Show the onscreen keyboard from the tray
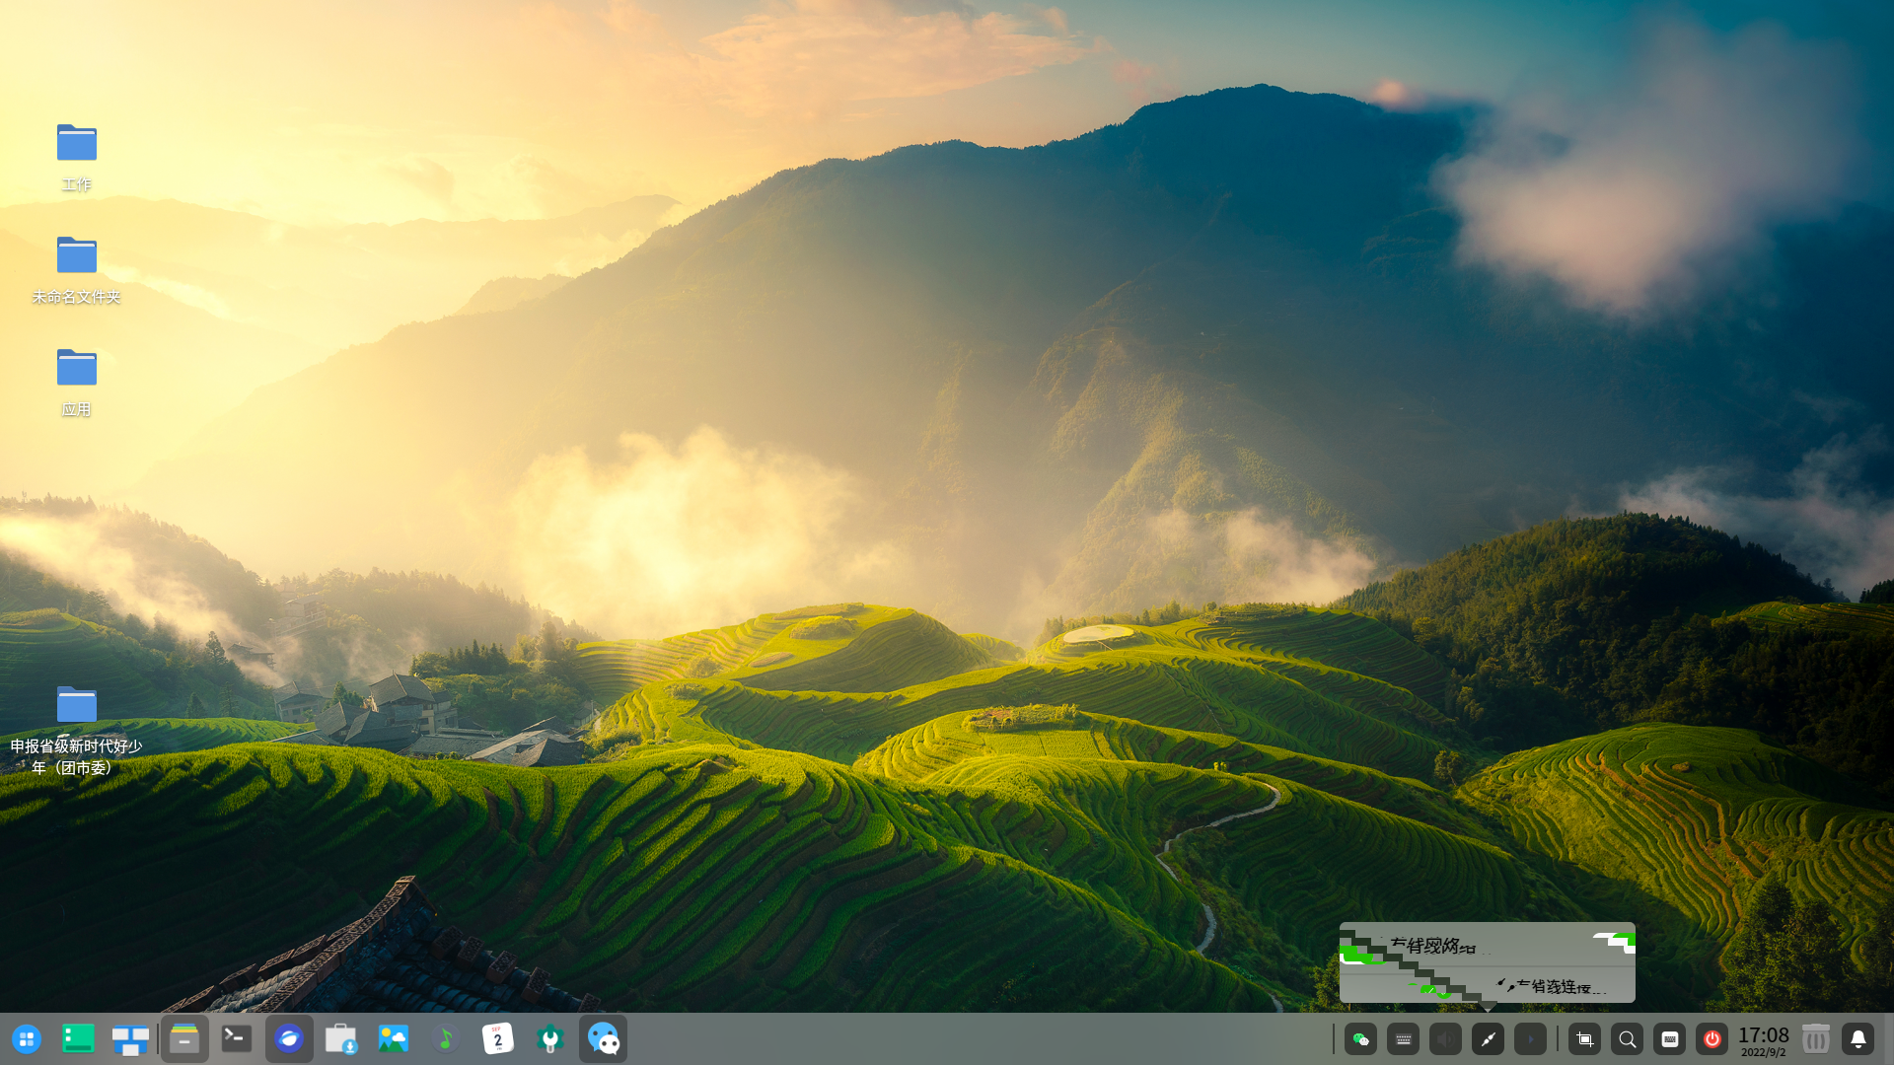1894x1065 pixels. 1671,1039
